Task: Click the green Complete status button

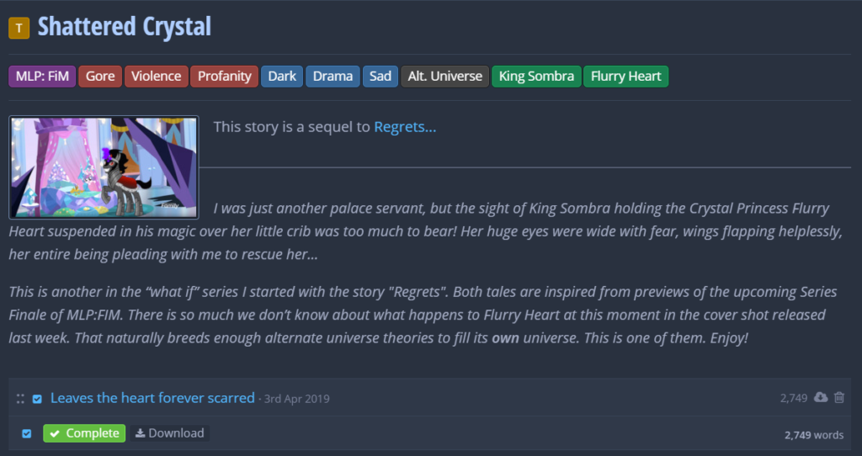Action: click(x=84, y=433)
